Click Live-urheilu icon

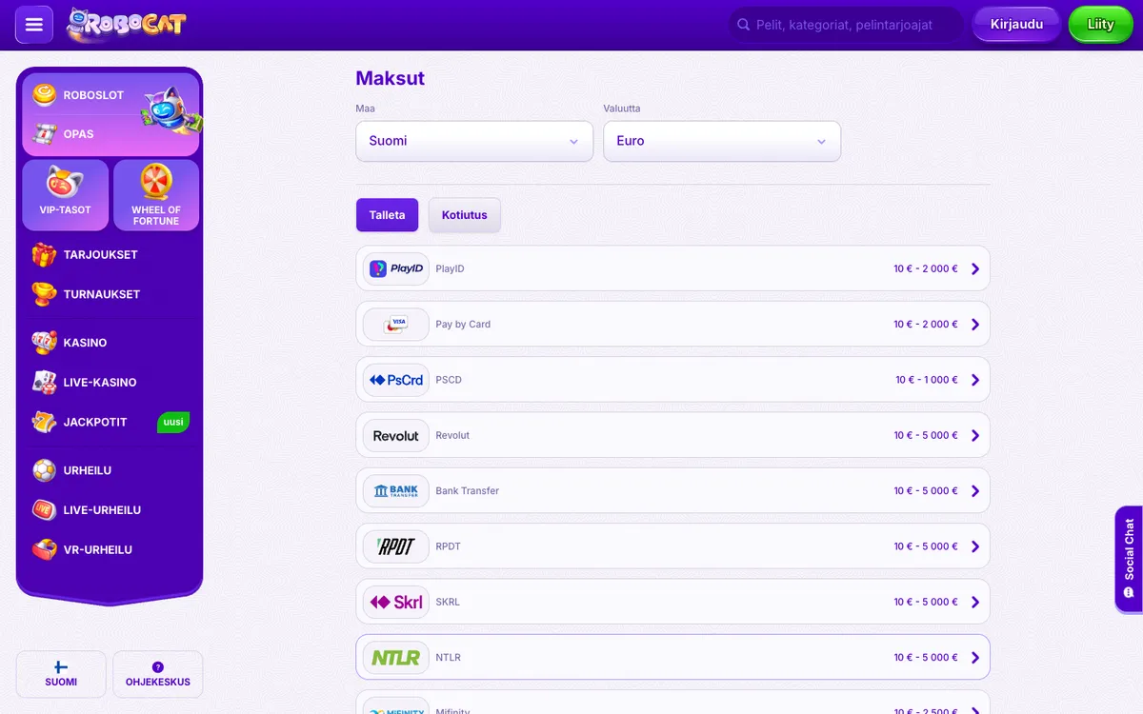pyautogui.click(x=44, y=510)
